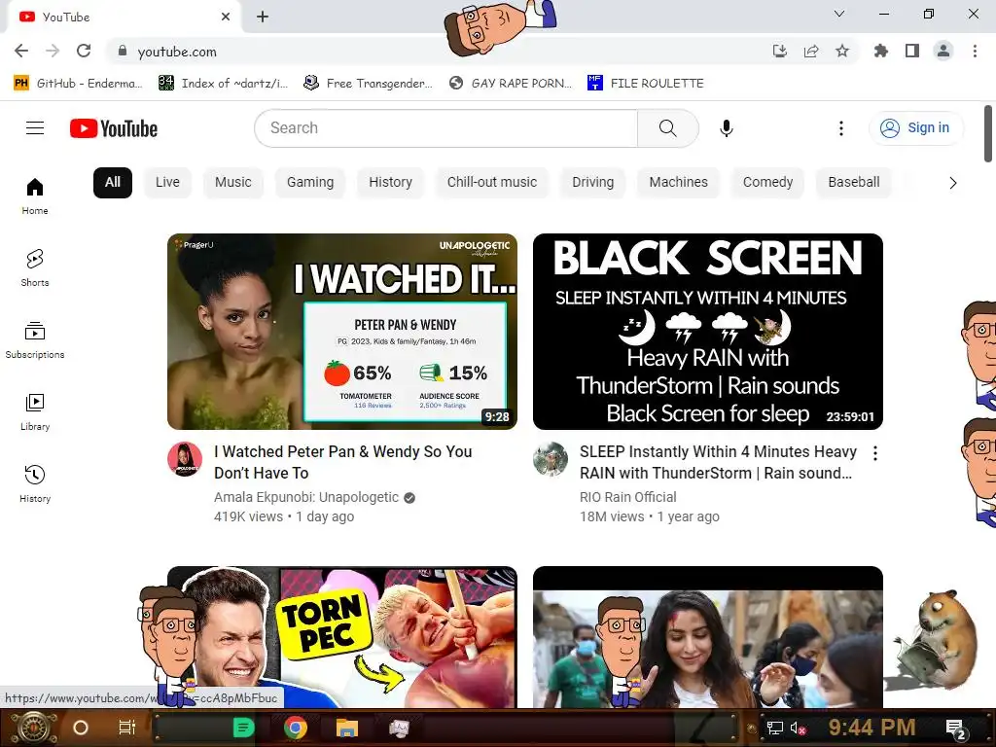Open Chrome extensions puzzle icon
996x747 pixels.
pos(881,51)
